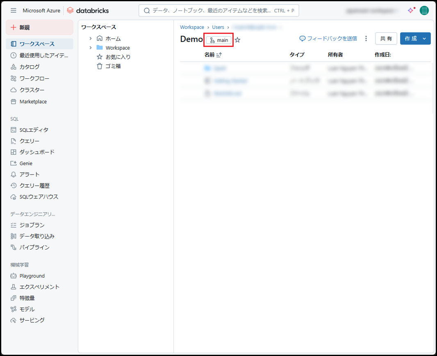Open カタログ in the sidebar
This screenshot has width=437, height=356.
[x=40, y=67]
